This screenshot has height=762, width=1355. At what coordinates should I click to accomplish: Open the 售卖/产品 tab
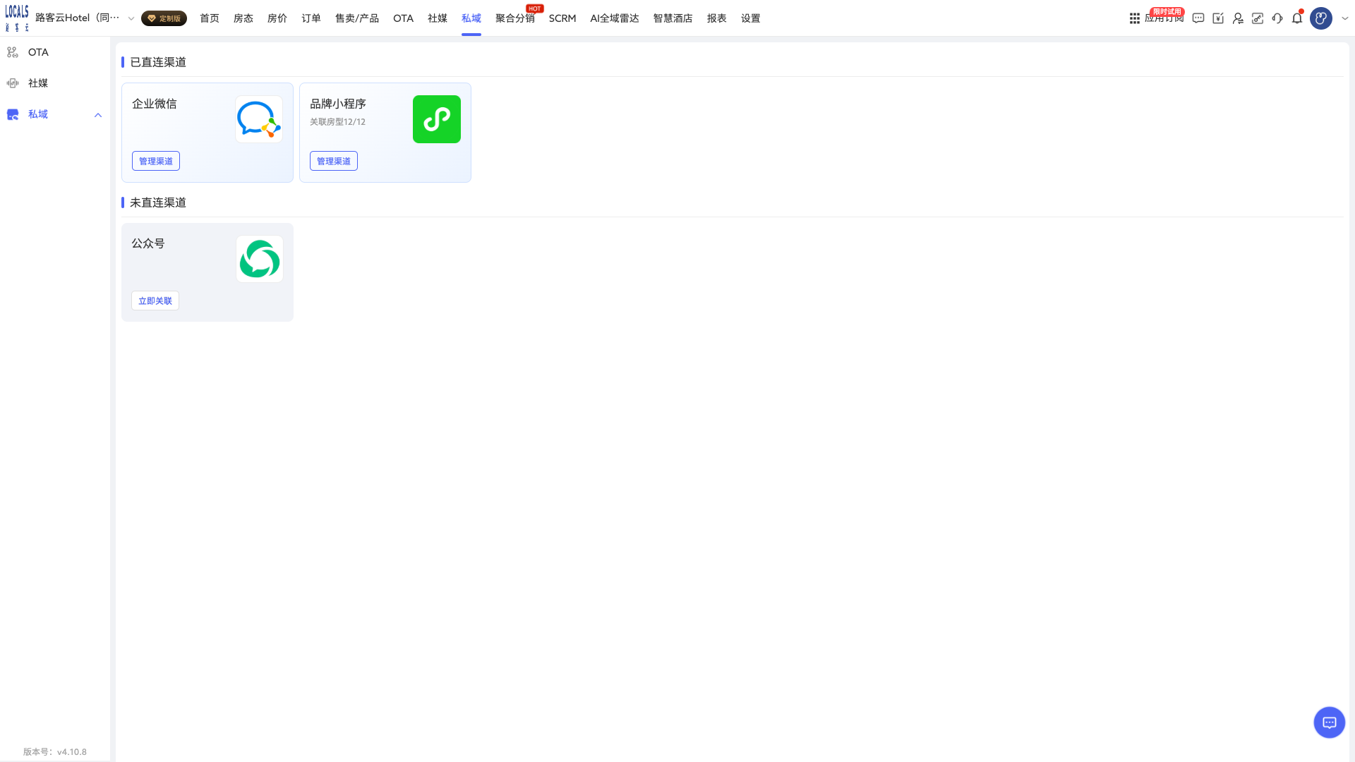[357, 18]
